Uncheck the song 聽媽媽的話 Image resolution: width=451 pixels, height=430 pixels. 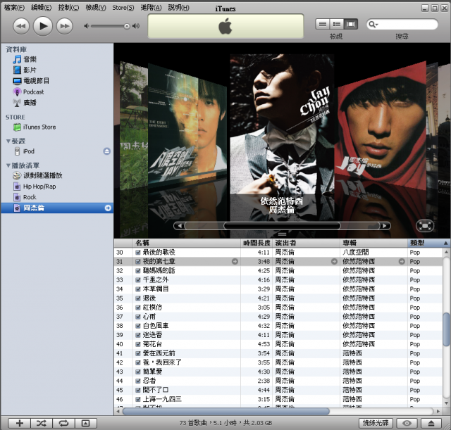tap(138, 271)
